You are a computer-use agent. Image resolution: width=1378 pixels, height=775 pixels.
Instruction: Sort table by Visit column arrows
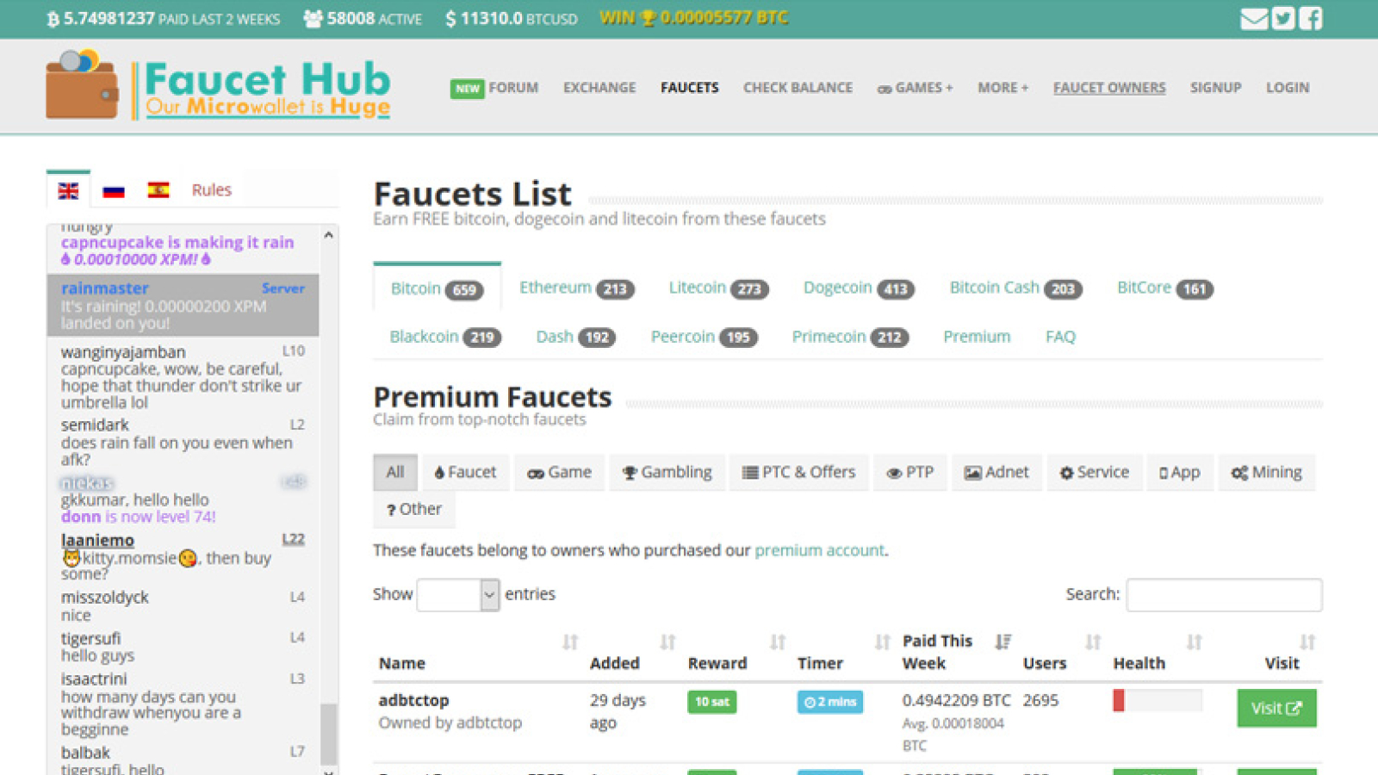pyautogui.click(x=1307, y=642)
